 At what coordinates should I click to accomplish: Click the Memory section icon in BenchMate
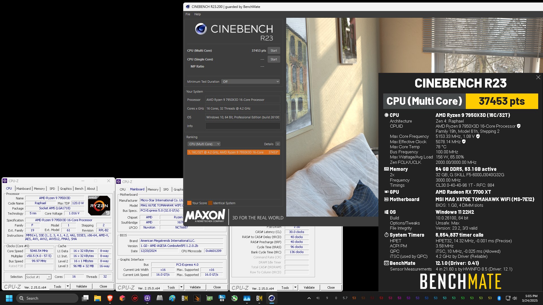pos(386,169)
